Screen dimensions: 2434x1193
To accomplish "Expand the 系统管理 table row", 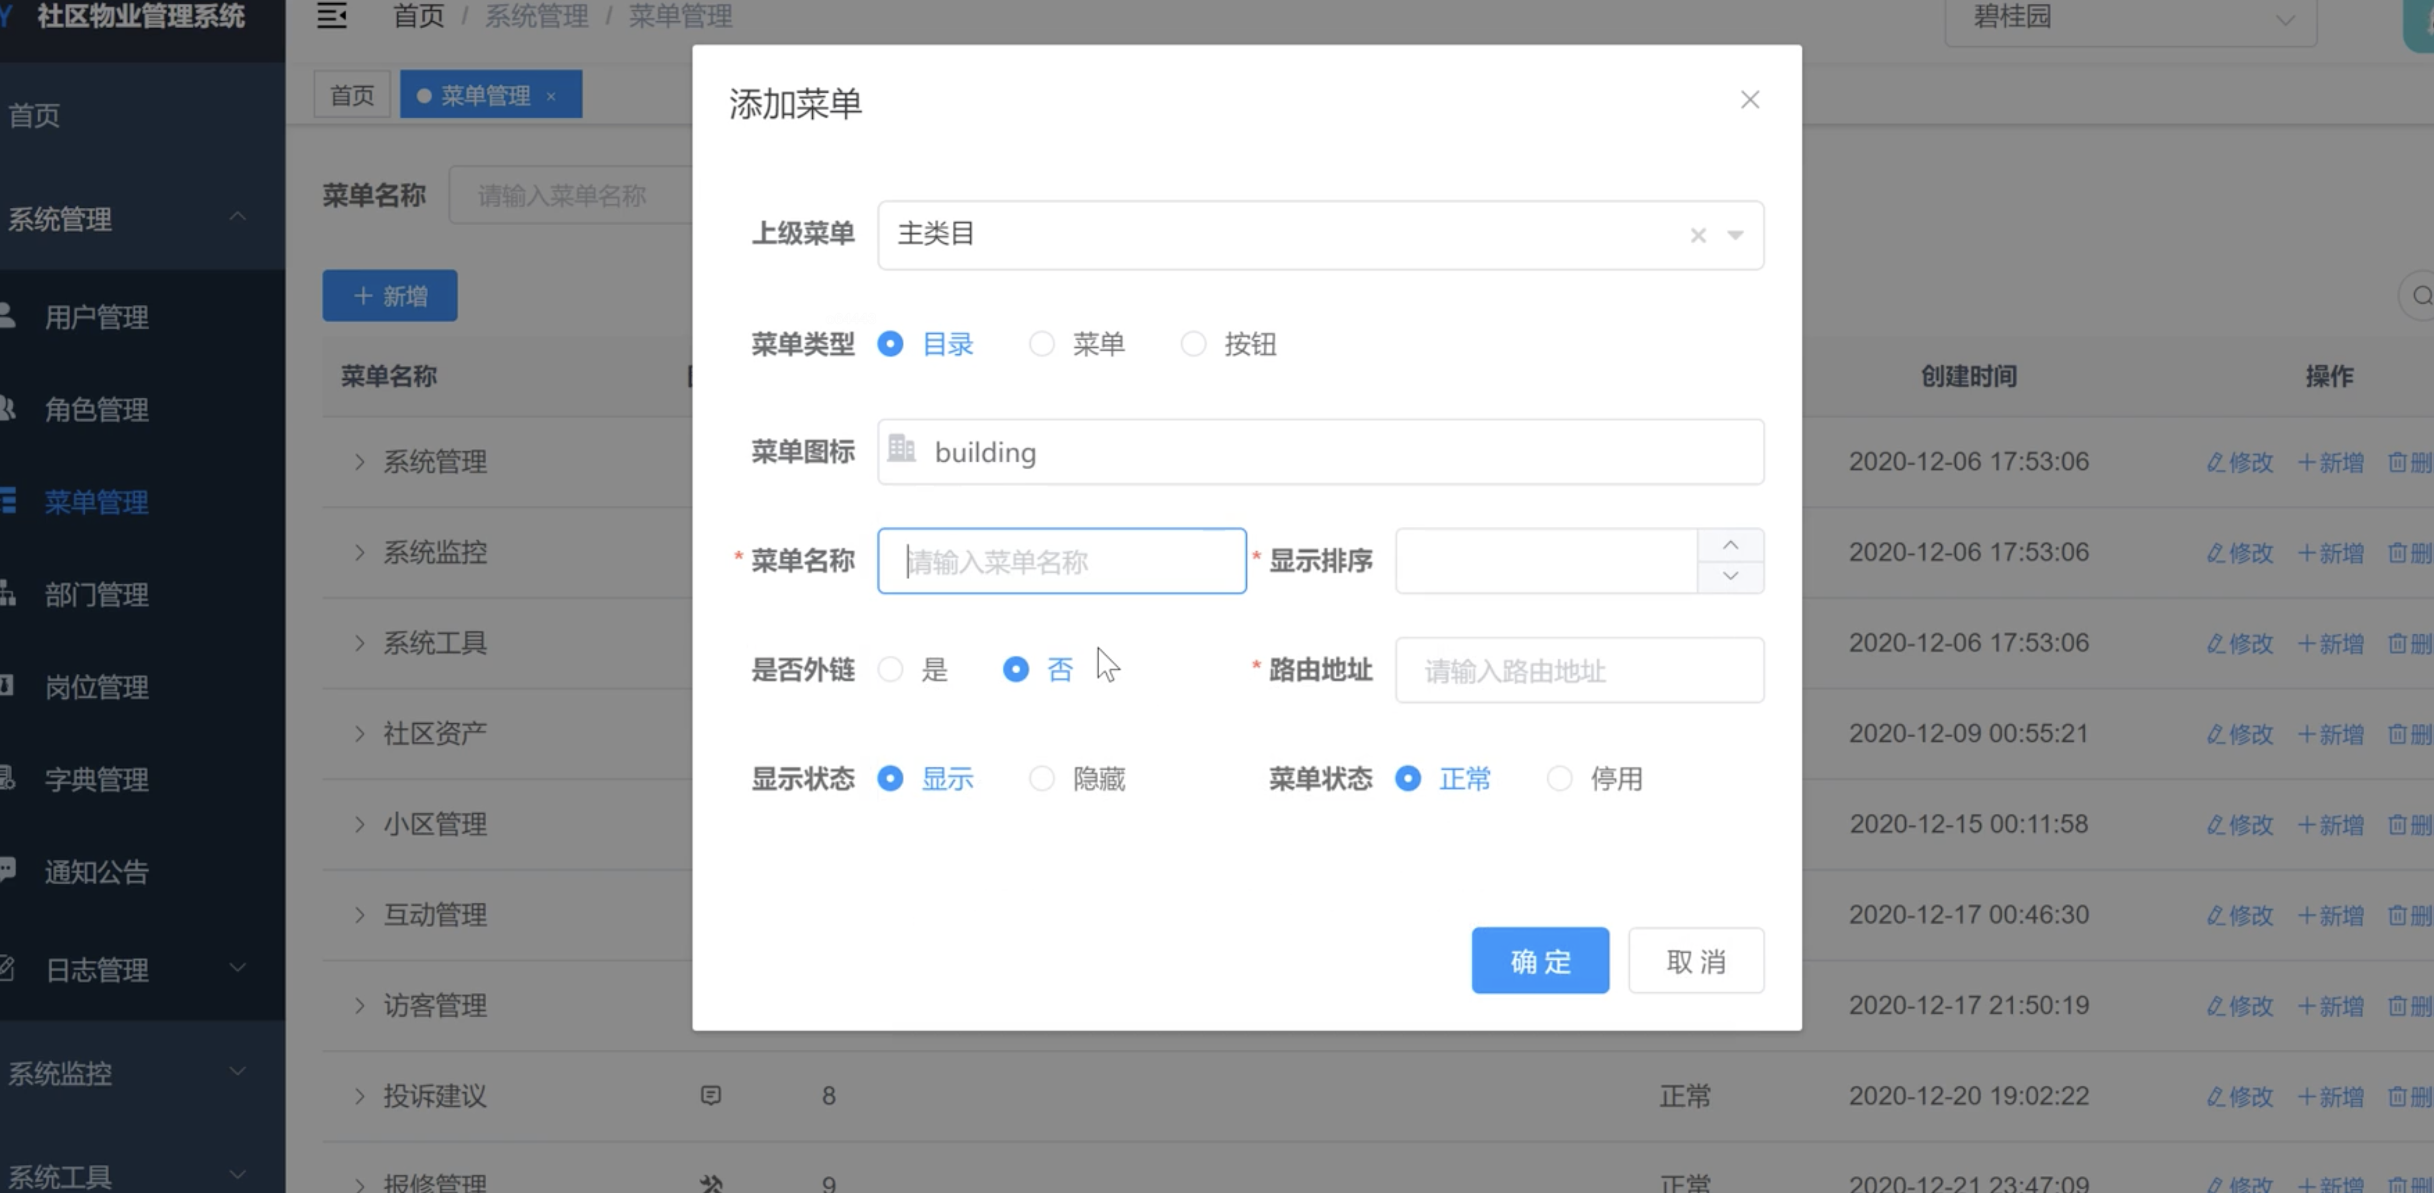I will 359,462.
